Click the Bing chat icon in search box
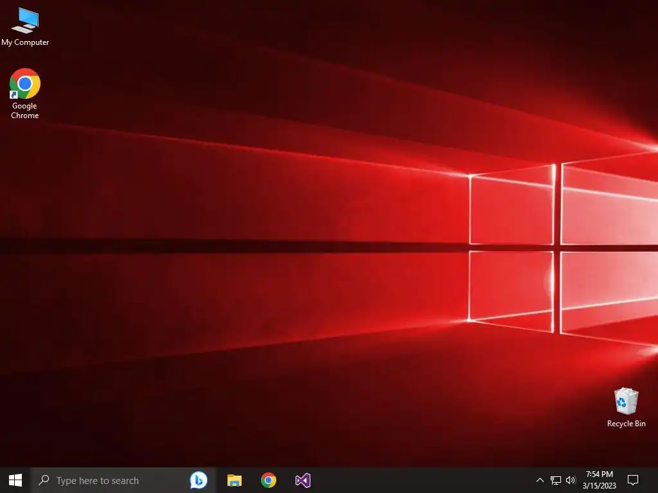The width and height of the screenshot is (658, 493). coord(199,480)
